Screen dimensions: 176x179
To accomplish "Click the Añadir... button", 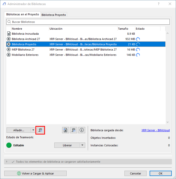I will (19, 130).
